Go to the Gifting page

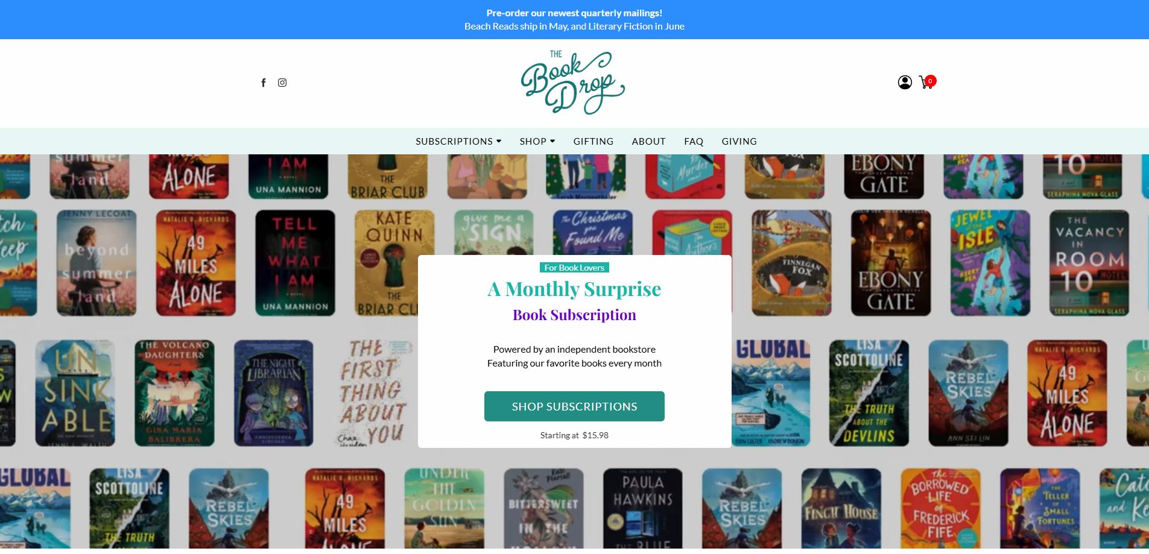point(593,141)
